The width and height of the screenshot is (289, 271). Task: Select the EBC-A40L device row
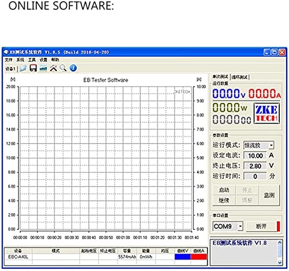coord(106,257)
